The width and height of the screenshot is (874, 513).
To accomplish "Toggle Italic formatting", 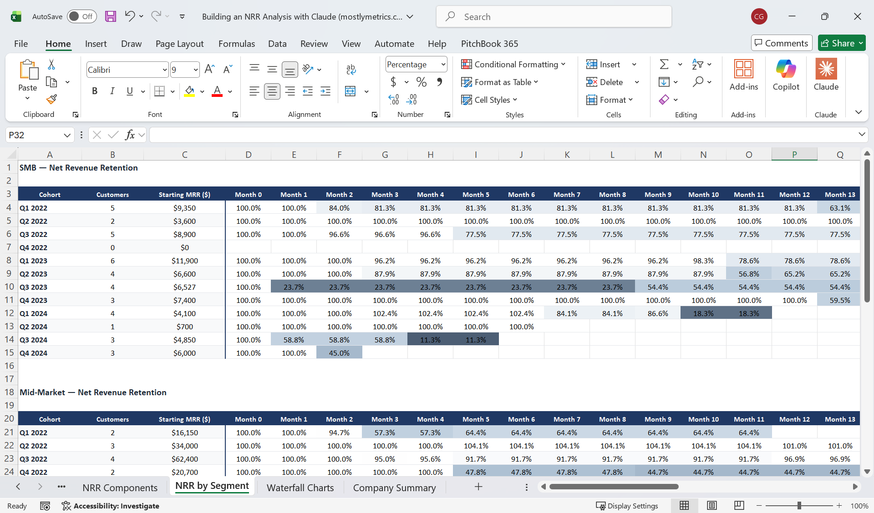I will [x=112, y=91].
